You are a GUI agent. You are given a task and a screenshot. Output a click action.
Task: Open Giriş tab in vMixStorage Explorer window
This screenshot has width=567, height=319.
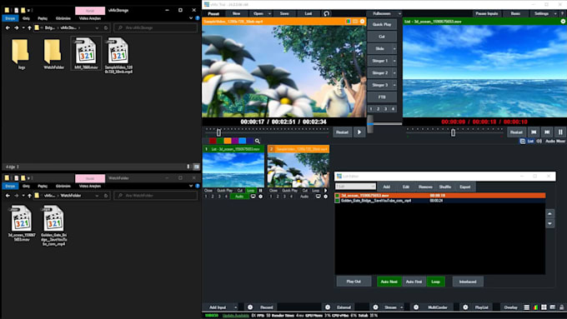[26, 18]
